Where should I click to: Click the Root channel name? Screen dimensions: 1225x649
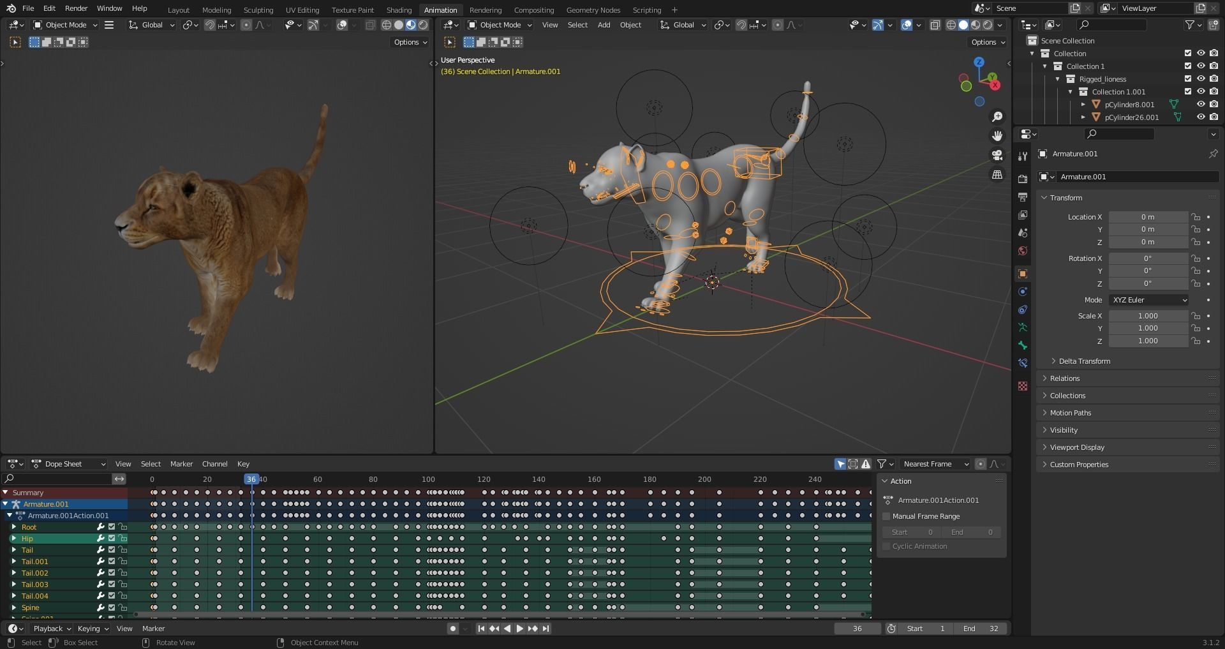29,527
